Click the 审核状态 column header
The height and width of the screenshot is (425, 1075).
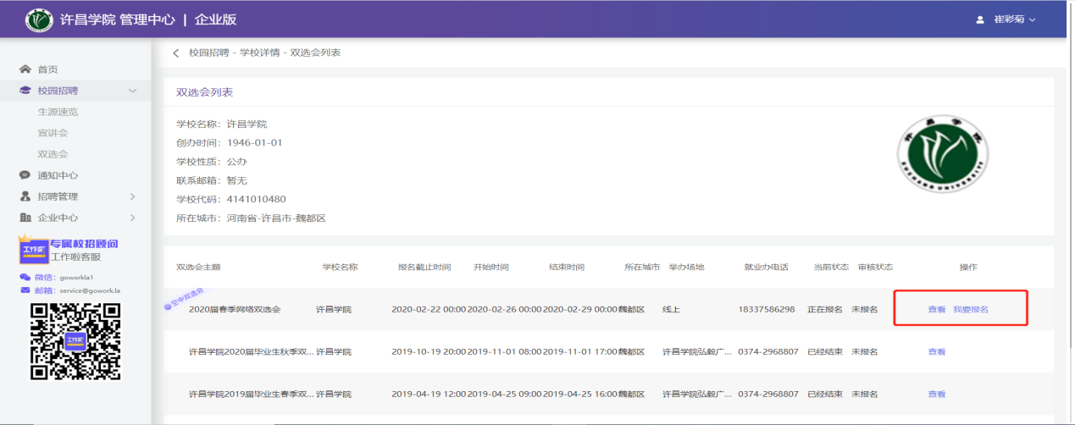[x=875, y=267]
